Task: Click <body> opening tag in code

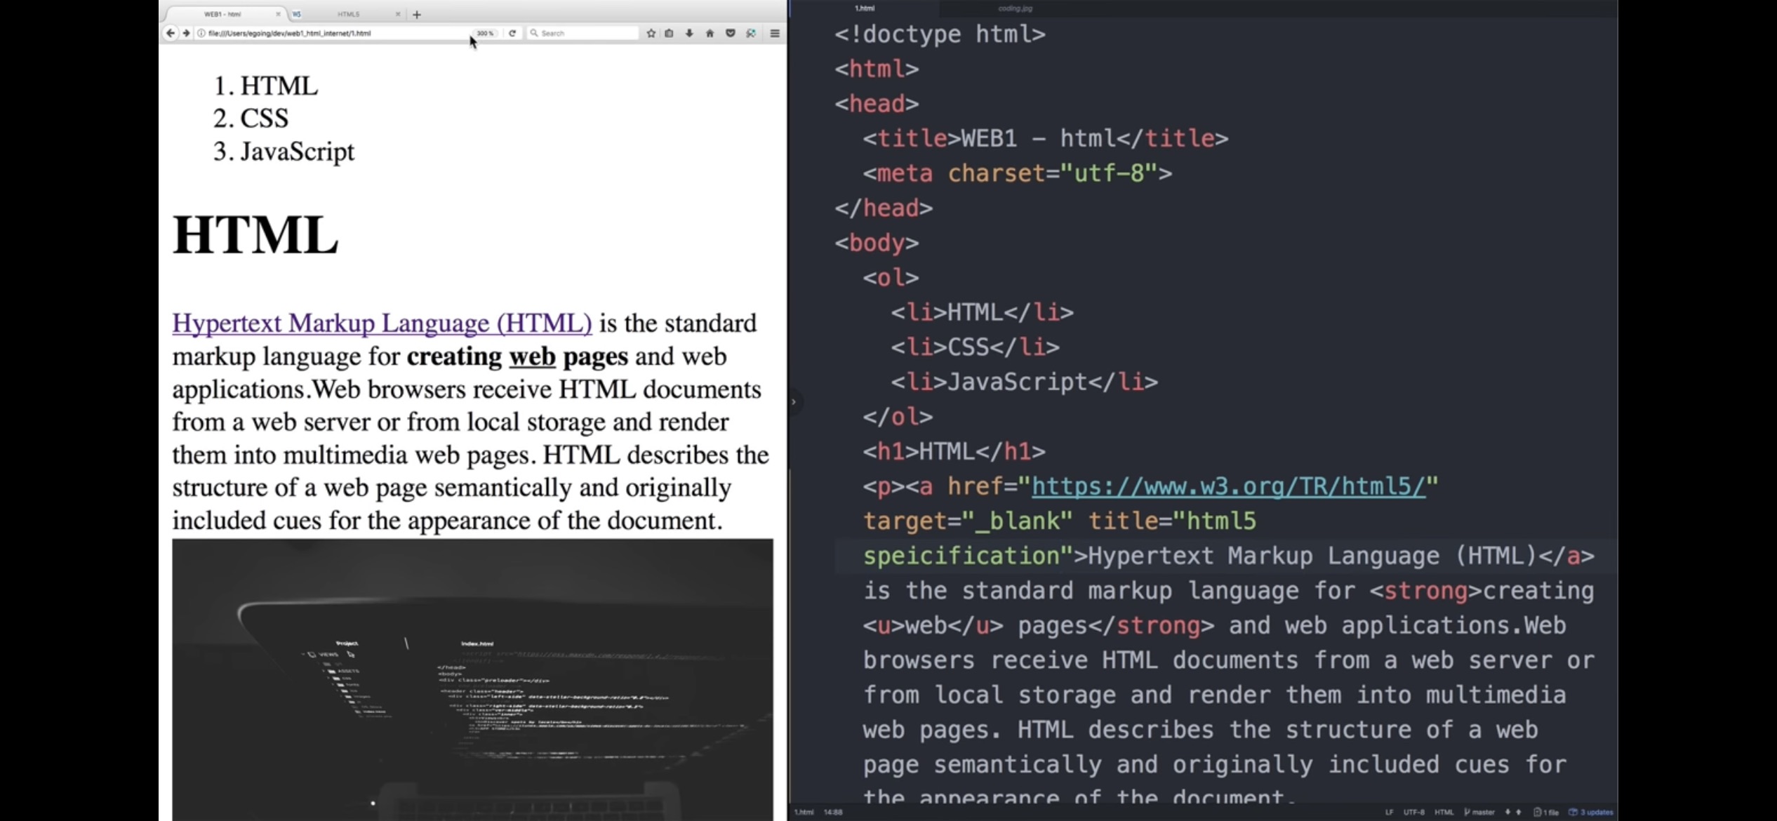Action: tap(877, 243)
